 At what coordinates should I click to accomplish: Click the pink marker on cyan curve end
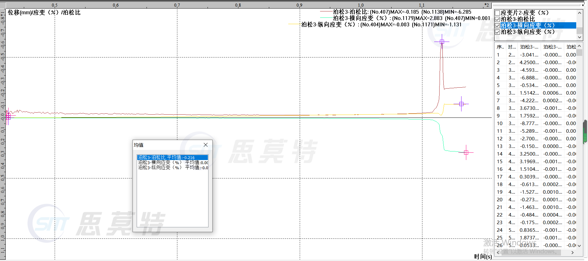[x=466, y=152]
